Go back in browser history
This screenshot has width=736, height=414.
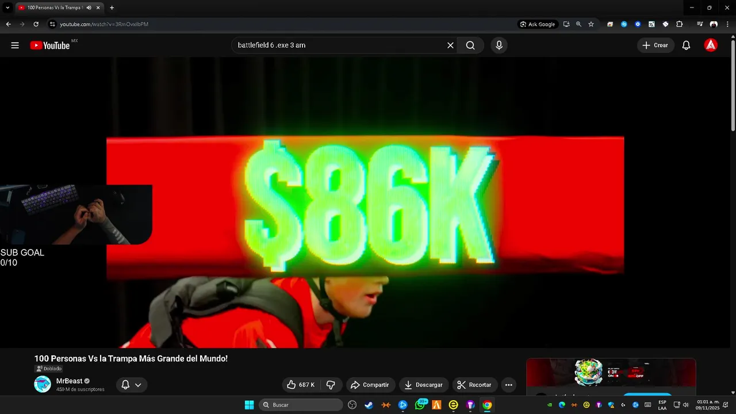click(8, 24)
